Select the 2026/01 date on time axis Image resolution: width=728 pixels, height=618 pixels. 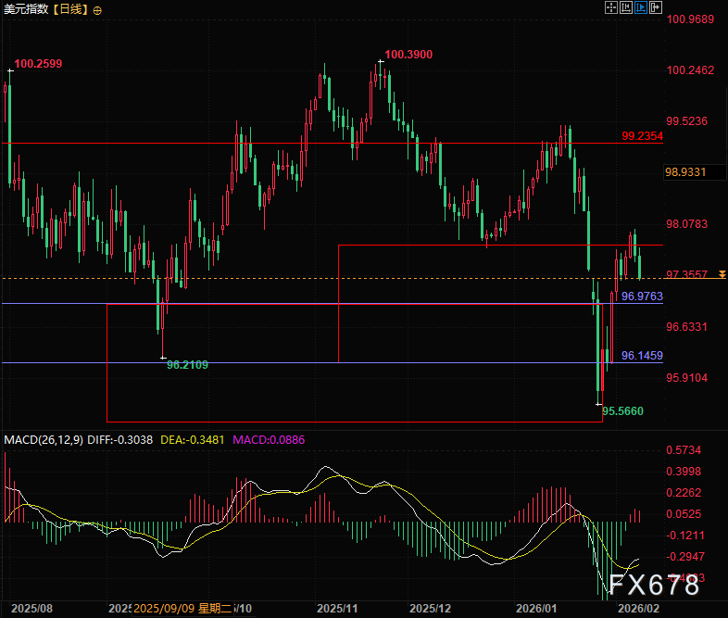pos(534,609)
